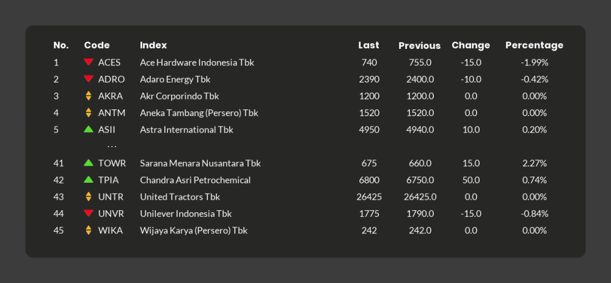Click the green up arrow beside ASII
The width and height of the screenshot is (611, 283).
(89, 130)
